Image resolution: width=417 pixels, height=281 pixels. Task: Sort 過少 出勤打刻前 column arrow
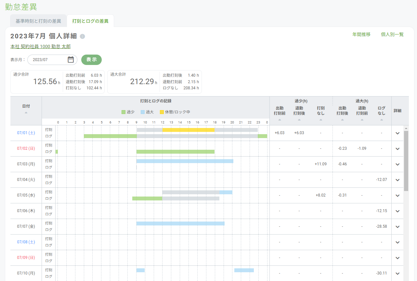(280, 120)
